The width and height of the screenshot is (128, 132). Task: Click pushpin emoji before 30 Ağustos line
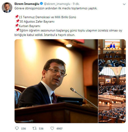coord(18,21)
